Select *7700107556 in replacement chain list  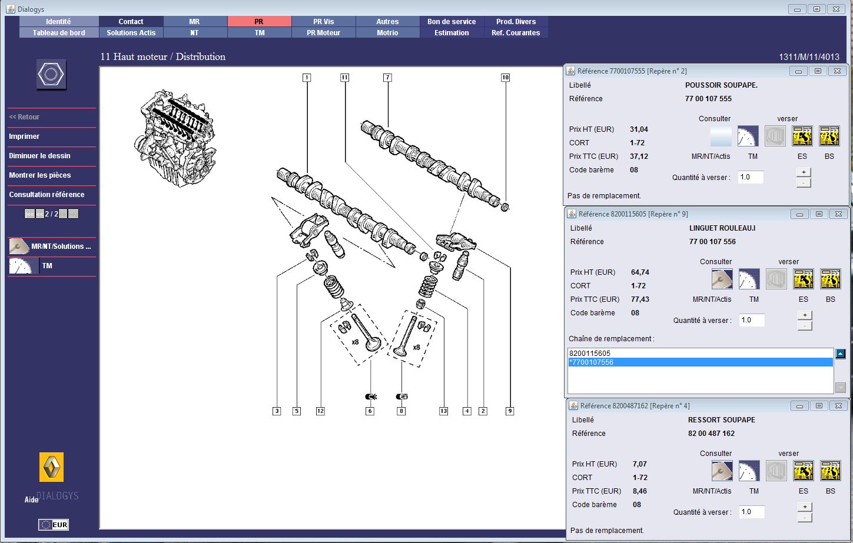pos(701,362)
